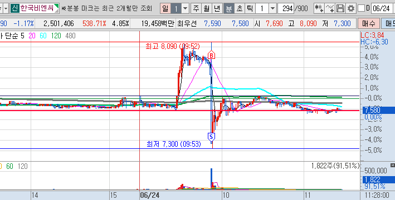Select the 주 (weekly) chart period
This screenshot has height=200, width=395.
[x=196, y=9]
